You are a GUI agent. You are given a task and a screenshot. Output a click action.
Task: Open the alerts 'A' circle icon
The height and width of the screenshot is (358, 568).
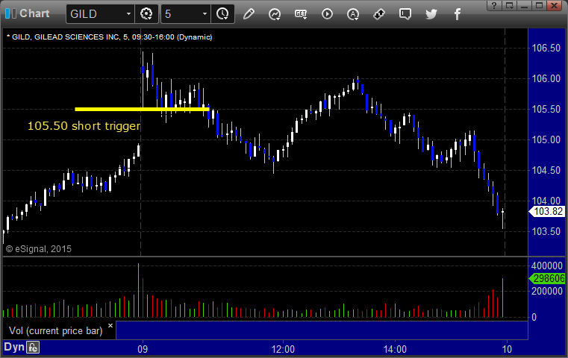point(353,14)
